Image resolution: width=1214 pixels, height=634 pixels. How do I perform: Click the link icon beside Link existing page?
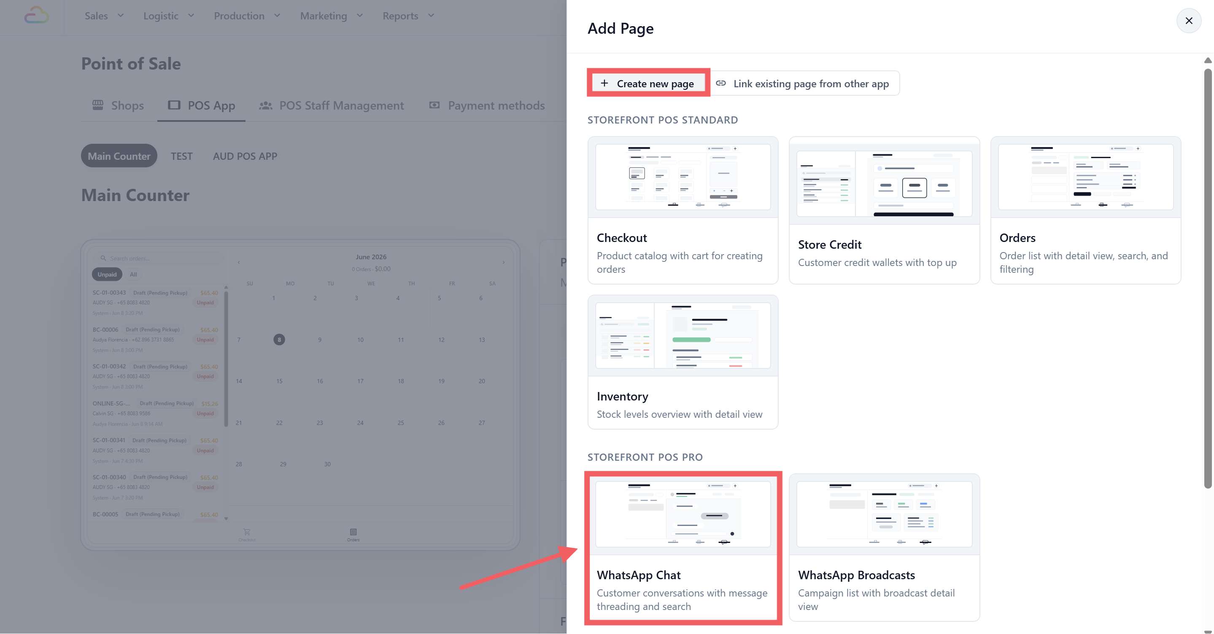[720, 83]
